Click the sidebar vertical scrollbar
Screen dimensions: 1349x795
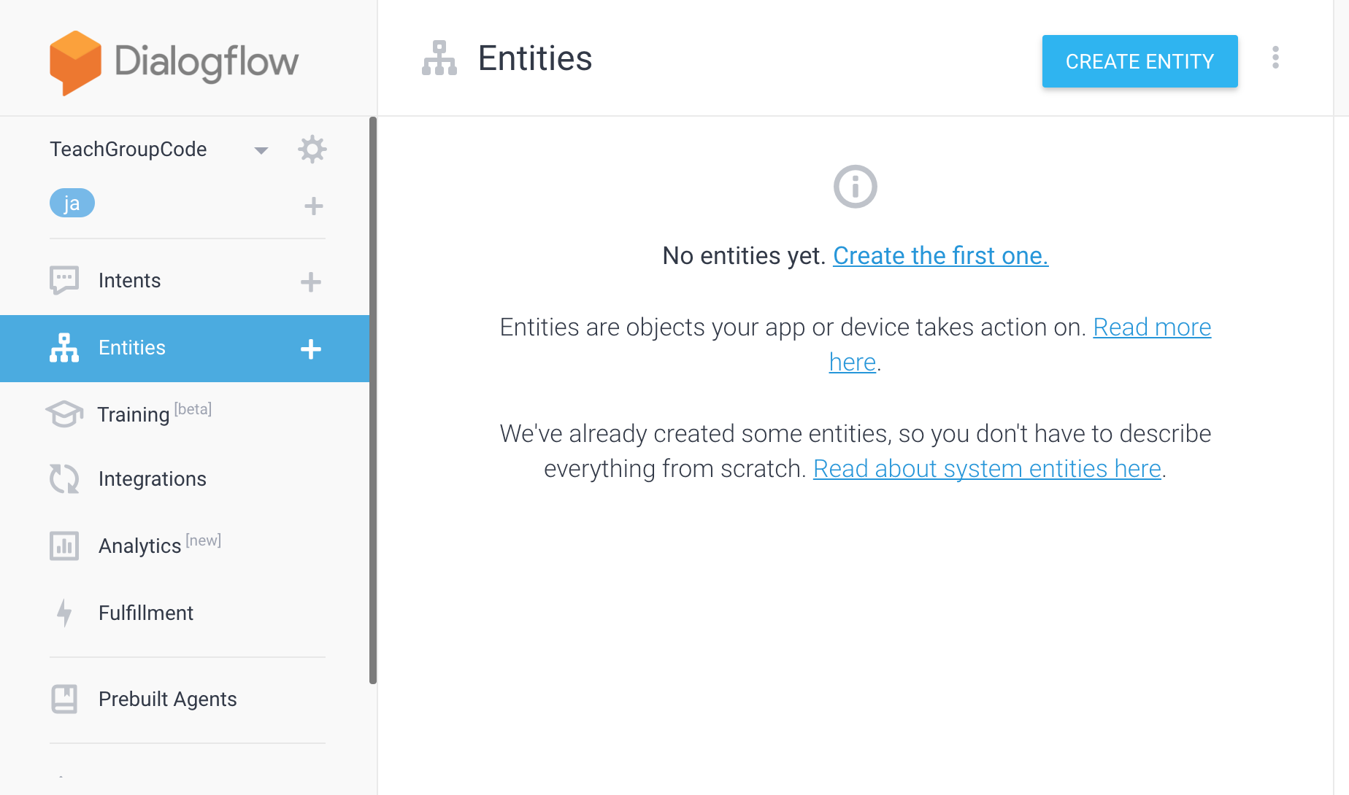(x=373, y=400)
